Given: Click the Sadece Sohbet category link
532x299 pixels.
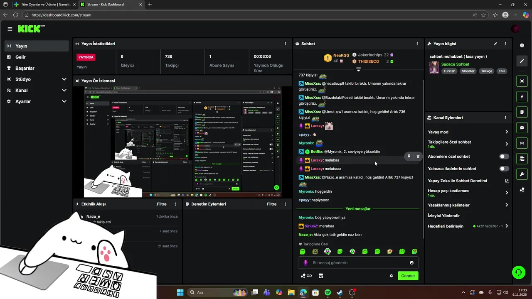Looking at the screenshot, I should [455, 64].
